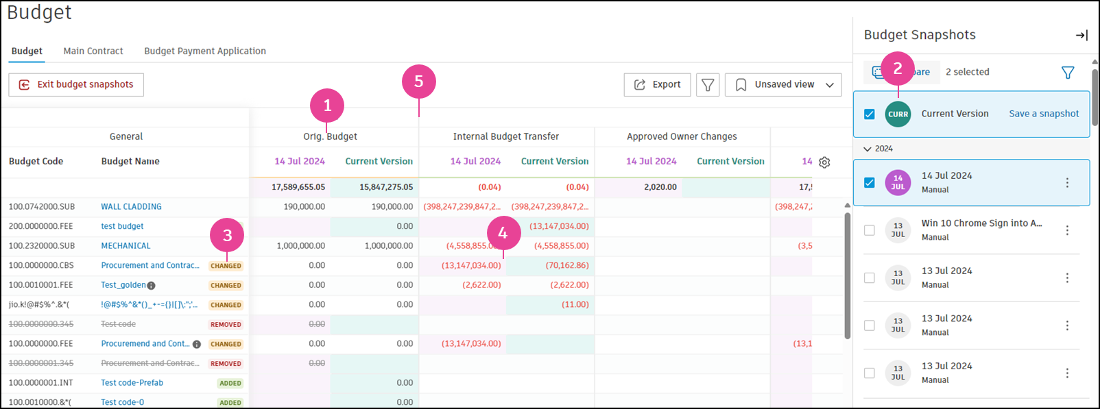The width and height of the screenshot is (1100, 409).
Task: Click budget code 100.0742000.SUB
Action: 42,207
